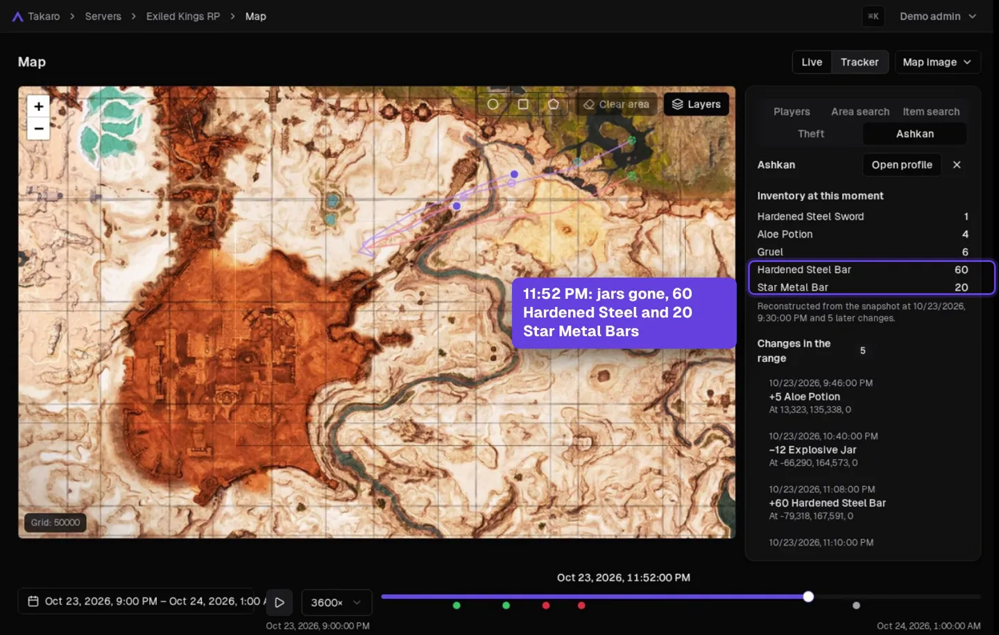The image size is (999, 635).
Task: Open the Theft tab
Action: [811, 134]
